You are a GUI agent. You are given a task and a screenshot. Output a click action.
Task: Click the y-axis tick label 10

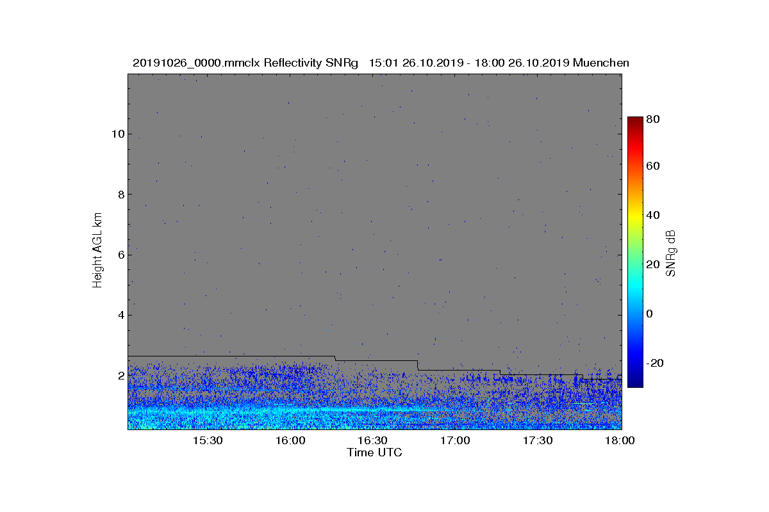pyautogui.click(x=117, y=134)
